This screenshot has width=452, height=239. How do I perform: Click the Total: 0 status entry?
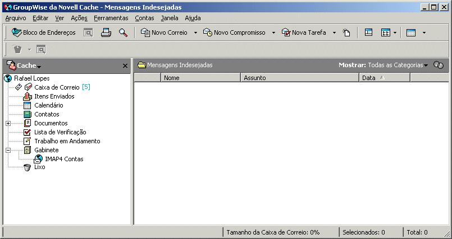(x=417, y=232)
